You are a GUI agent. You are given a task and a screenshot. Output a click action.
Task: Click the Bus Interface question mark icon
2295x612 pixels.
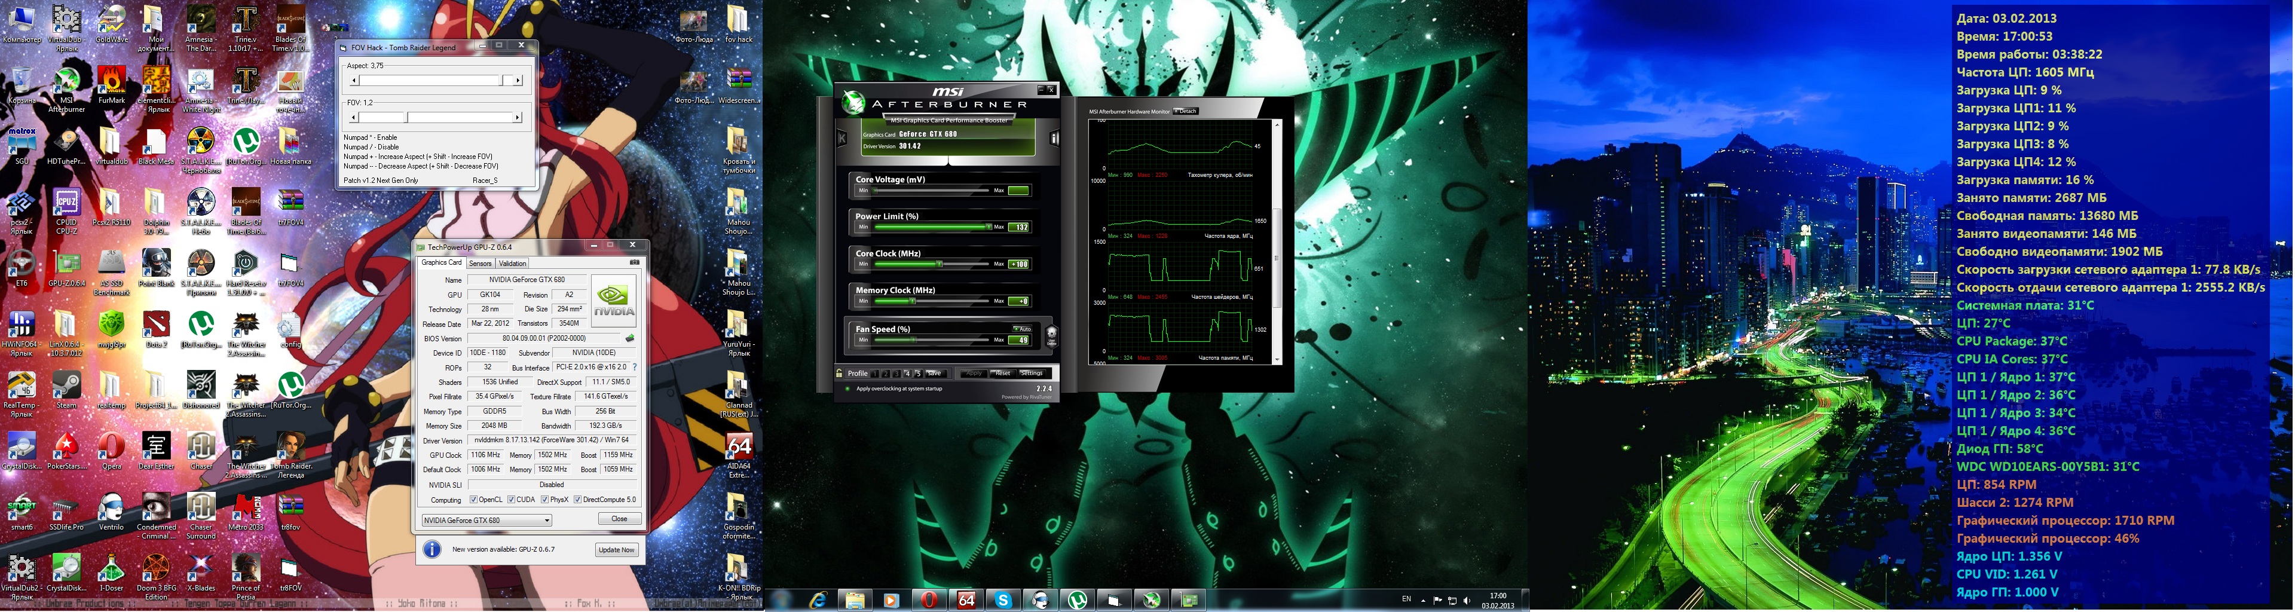pyautogui.click(x=634, y=367)
